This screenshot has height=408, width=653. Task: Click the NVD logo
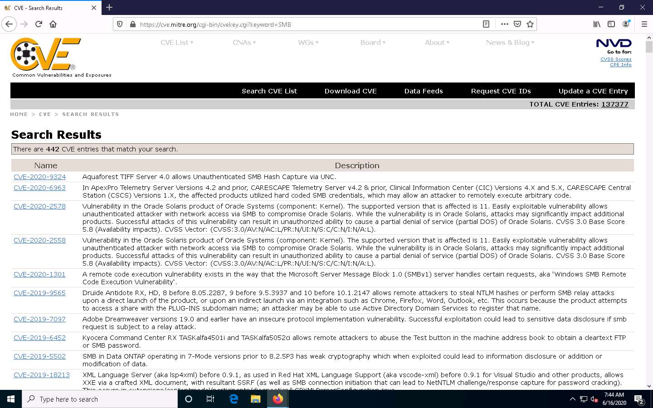click(x=614, y=43)
